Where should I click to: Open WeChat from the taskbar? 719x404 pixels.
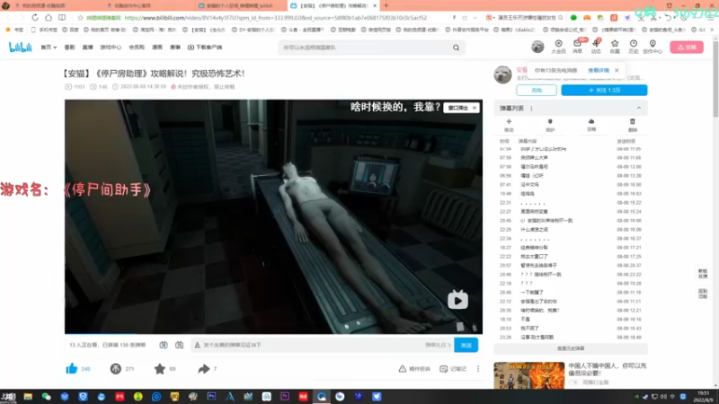47,397
